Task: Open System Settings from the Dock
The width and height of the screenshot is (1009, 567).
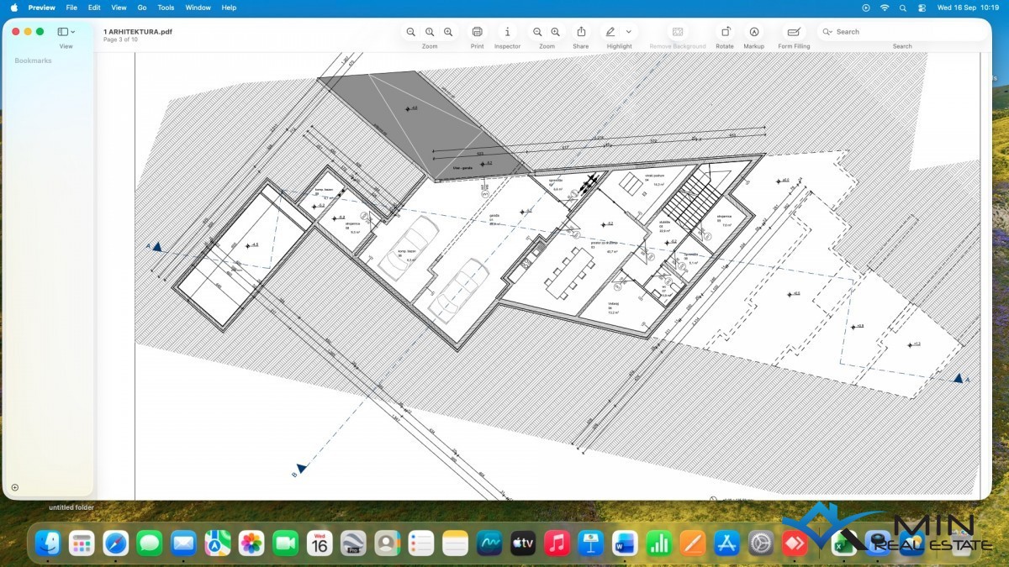Action: pos(761,543)
